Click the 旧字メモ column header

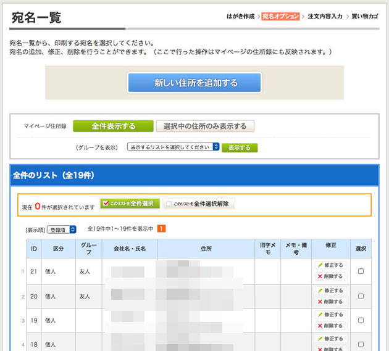click(268, 249)
